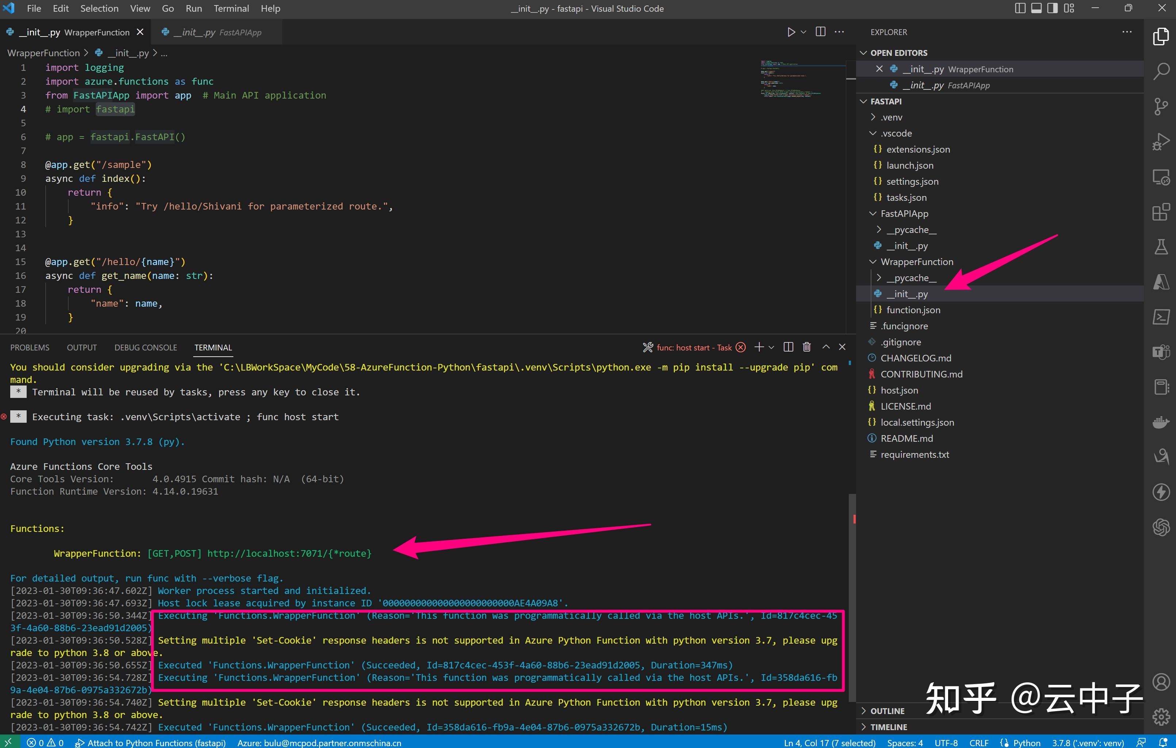Open the Docker extension view
The width and height of the screenshot is (1176, 748).
(x=1161, y=422)
